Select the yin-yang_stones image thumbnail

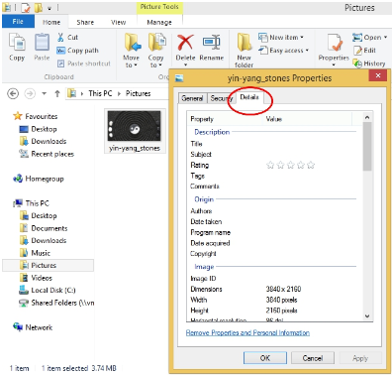click(135, 131)
